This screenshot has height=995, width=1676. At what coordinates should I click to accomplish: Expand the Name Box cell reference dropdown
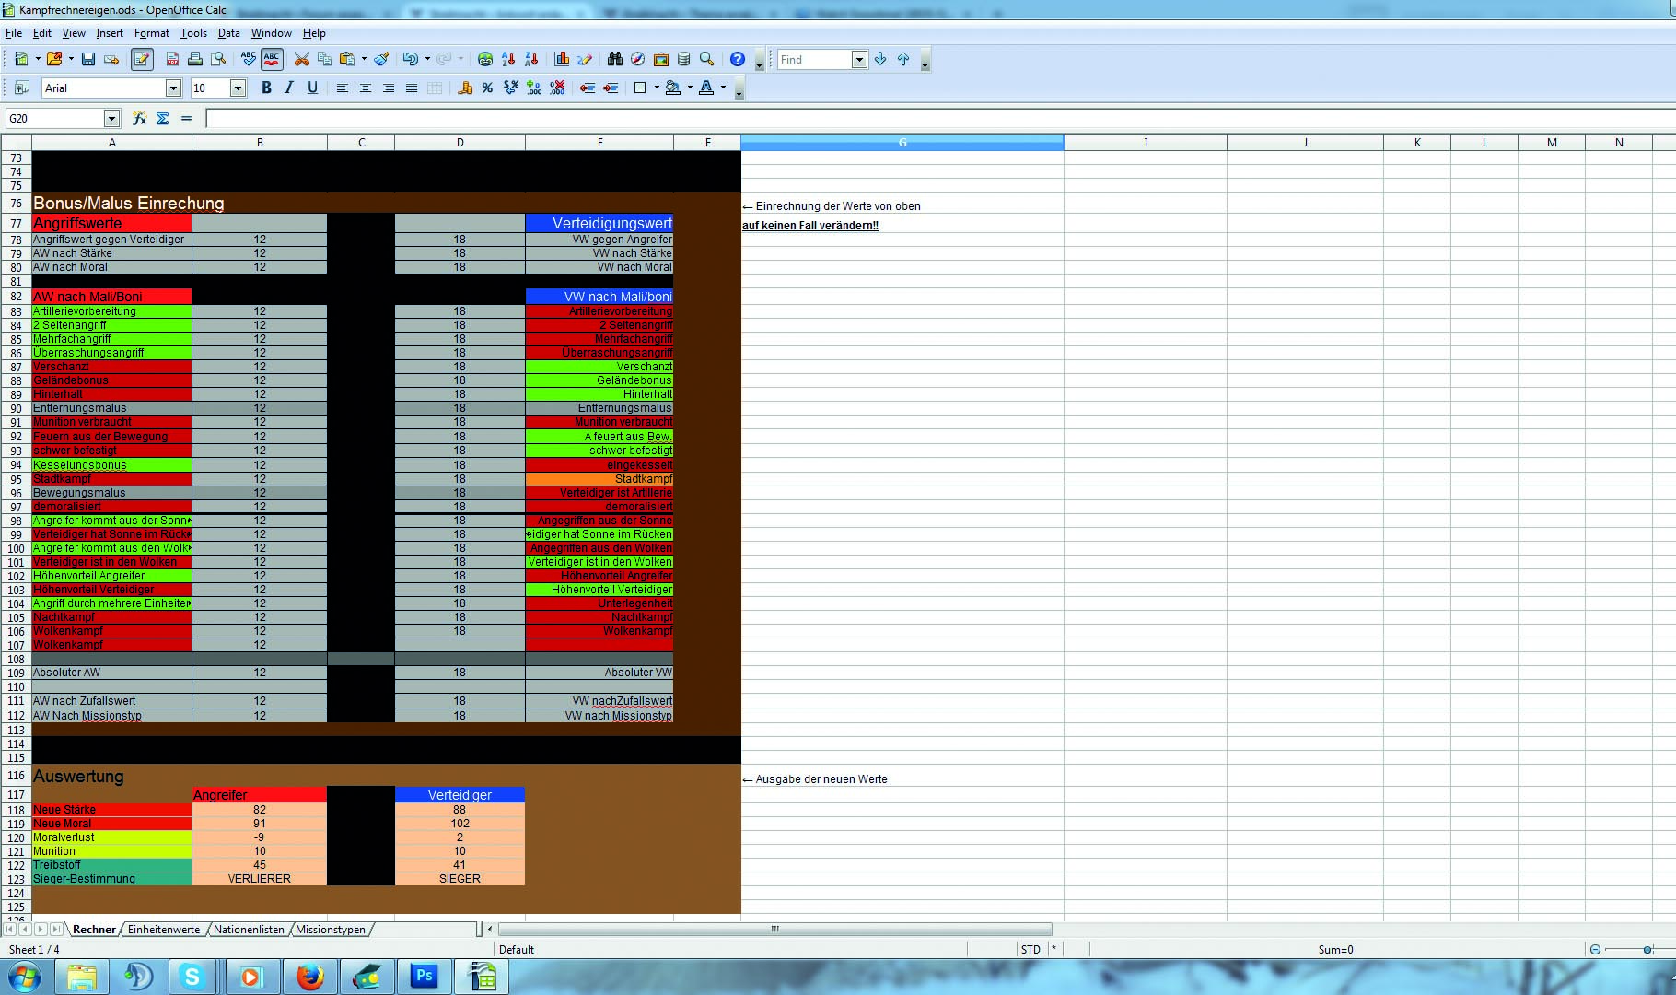pos(111,119)
